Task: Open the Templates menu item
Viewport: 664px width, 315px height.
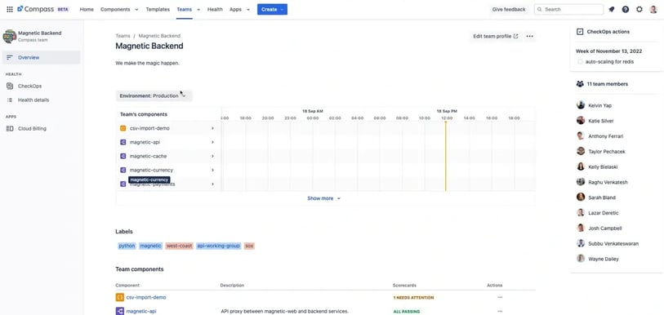Action: click(x=158, y=9)
